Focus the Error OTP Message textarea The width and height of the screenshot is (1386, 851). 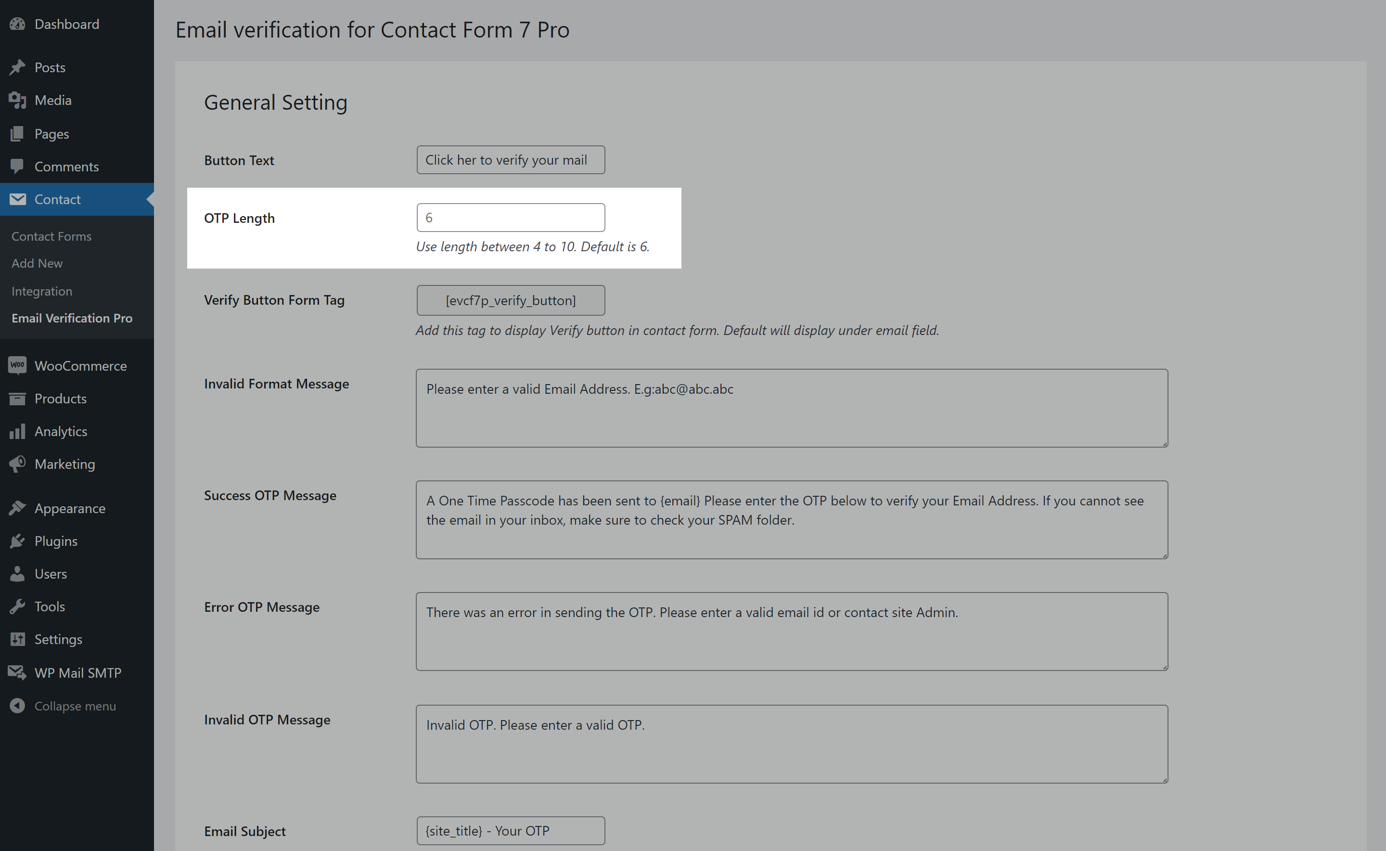tap(791, 632)
